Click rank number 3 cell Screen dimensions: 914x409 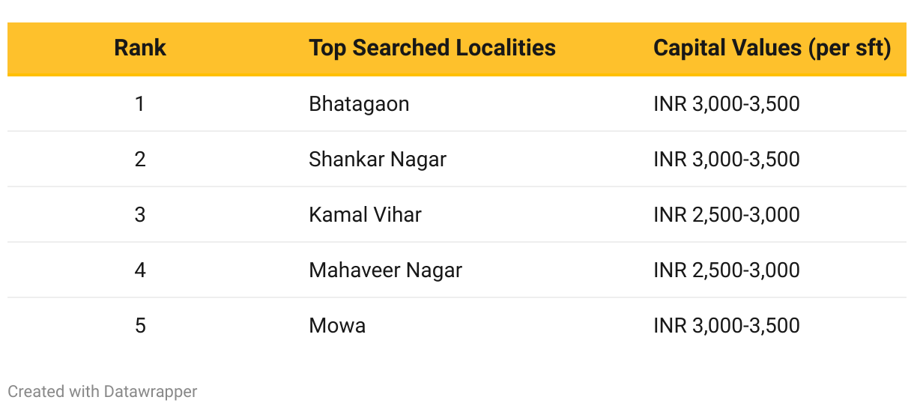coord(140,214)
